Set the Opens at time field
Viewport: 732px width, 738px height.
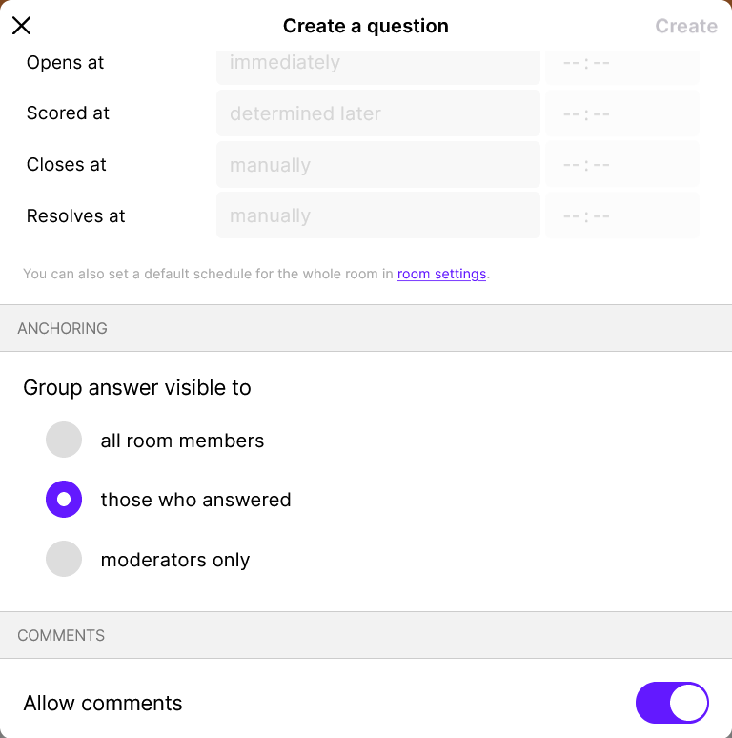coord(621,64)
